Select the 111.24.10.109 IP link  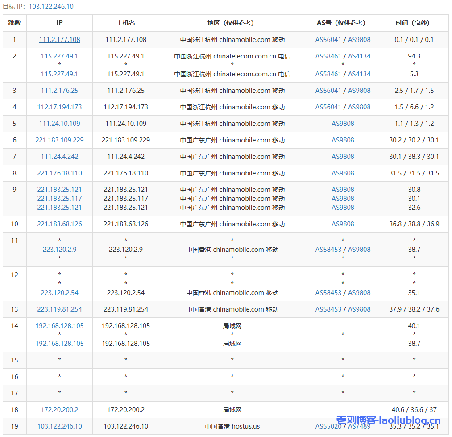pos(59,124)
